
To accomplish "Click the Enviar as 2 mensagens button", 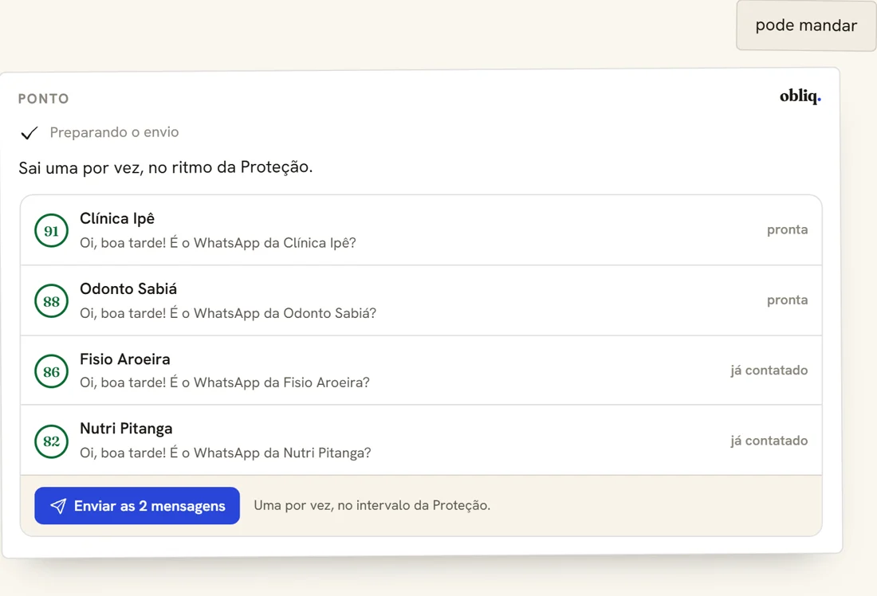I will (137, 505).
